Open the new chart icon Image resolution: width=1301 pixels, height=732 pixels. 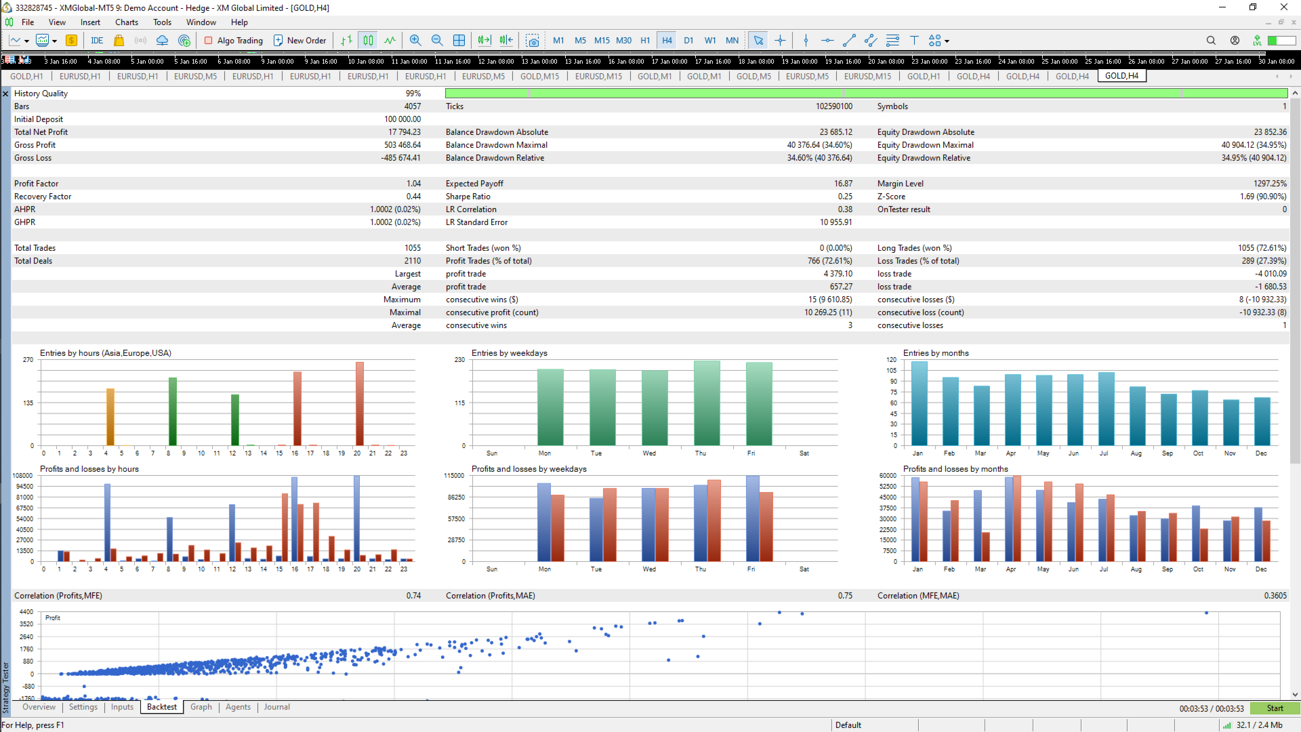(15, 41)
